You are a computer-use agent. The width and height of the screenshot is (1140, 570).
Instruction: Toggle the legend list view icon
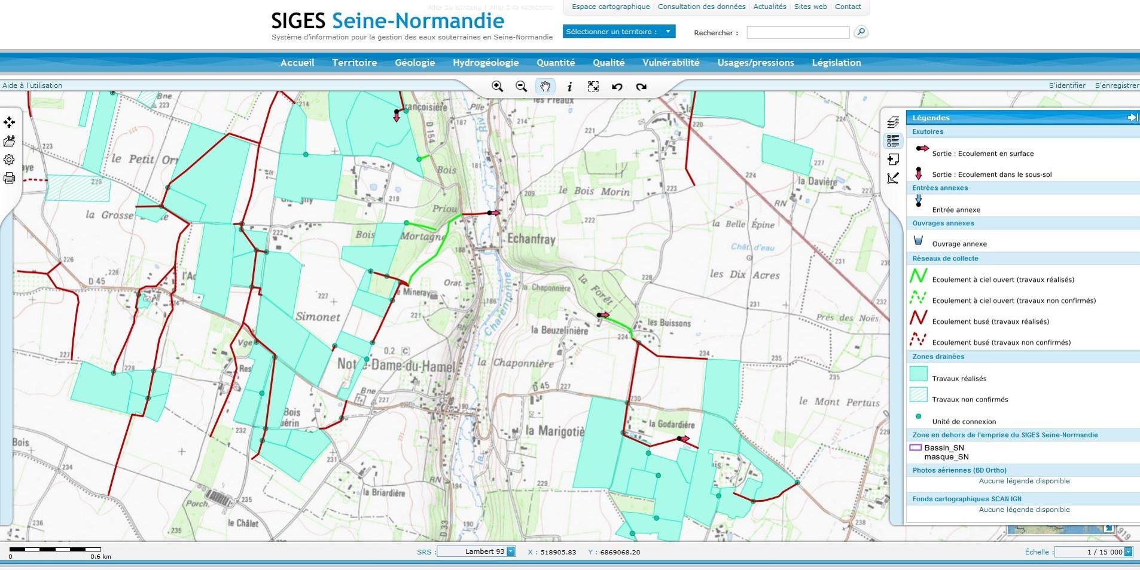click(893, 141)
